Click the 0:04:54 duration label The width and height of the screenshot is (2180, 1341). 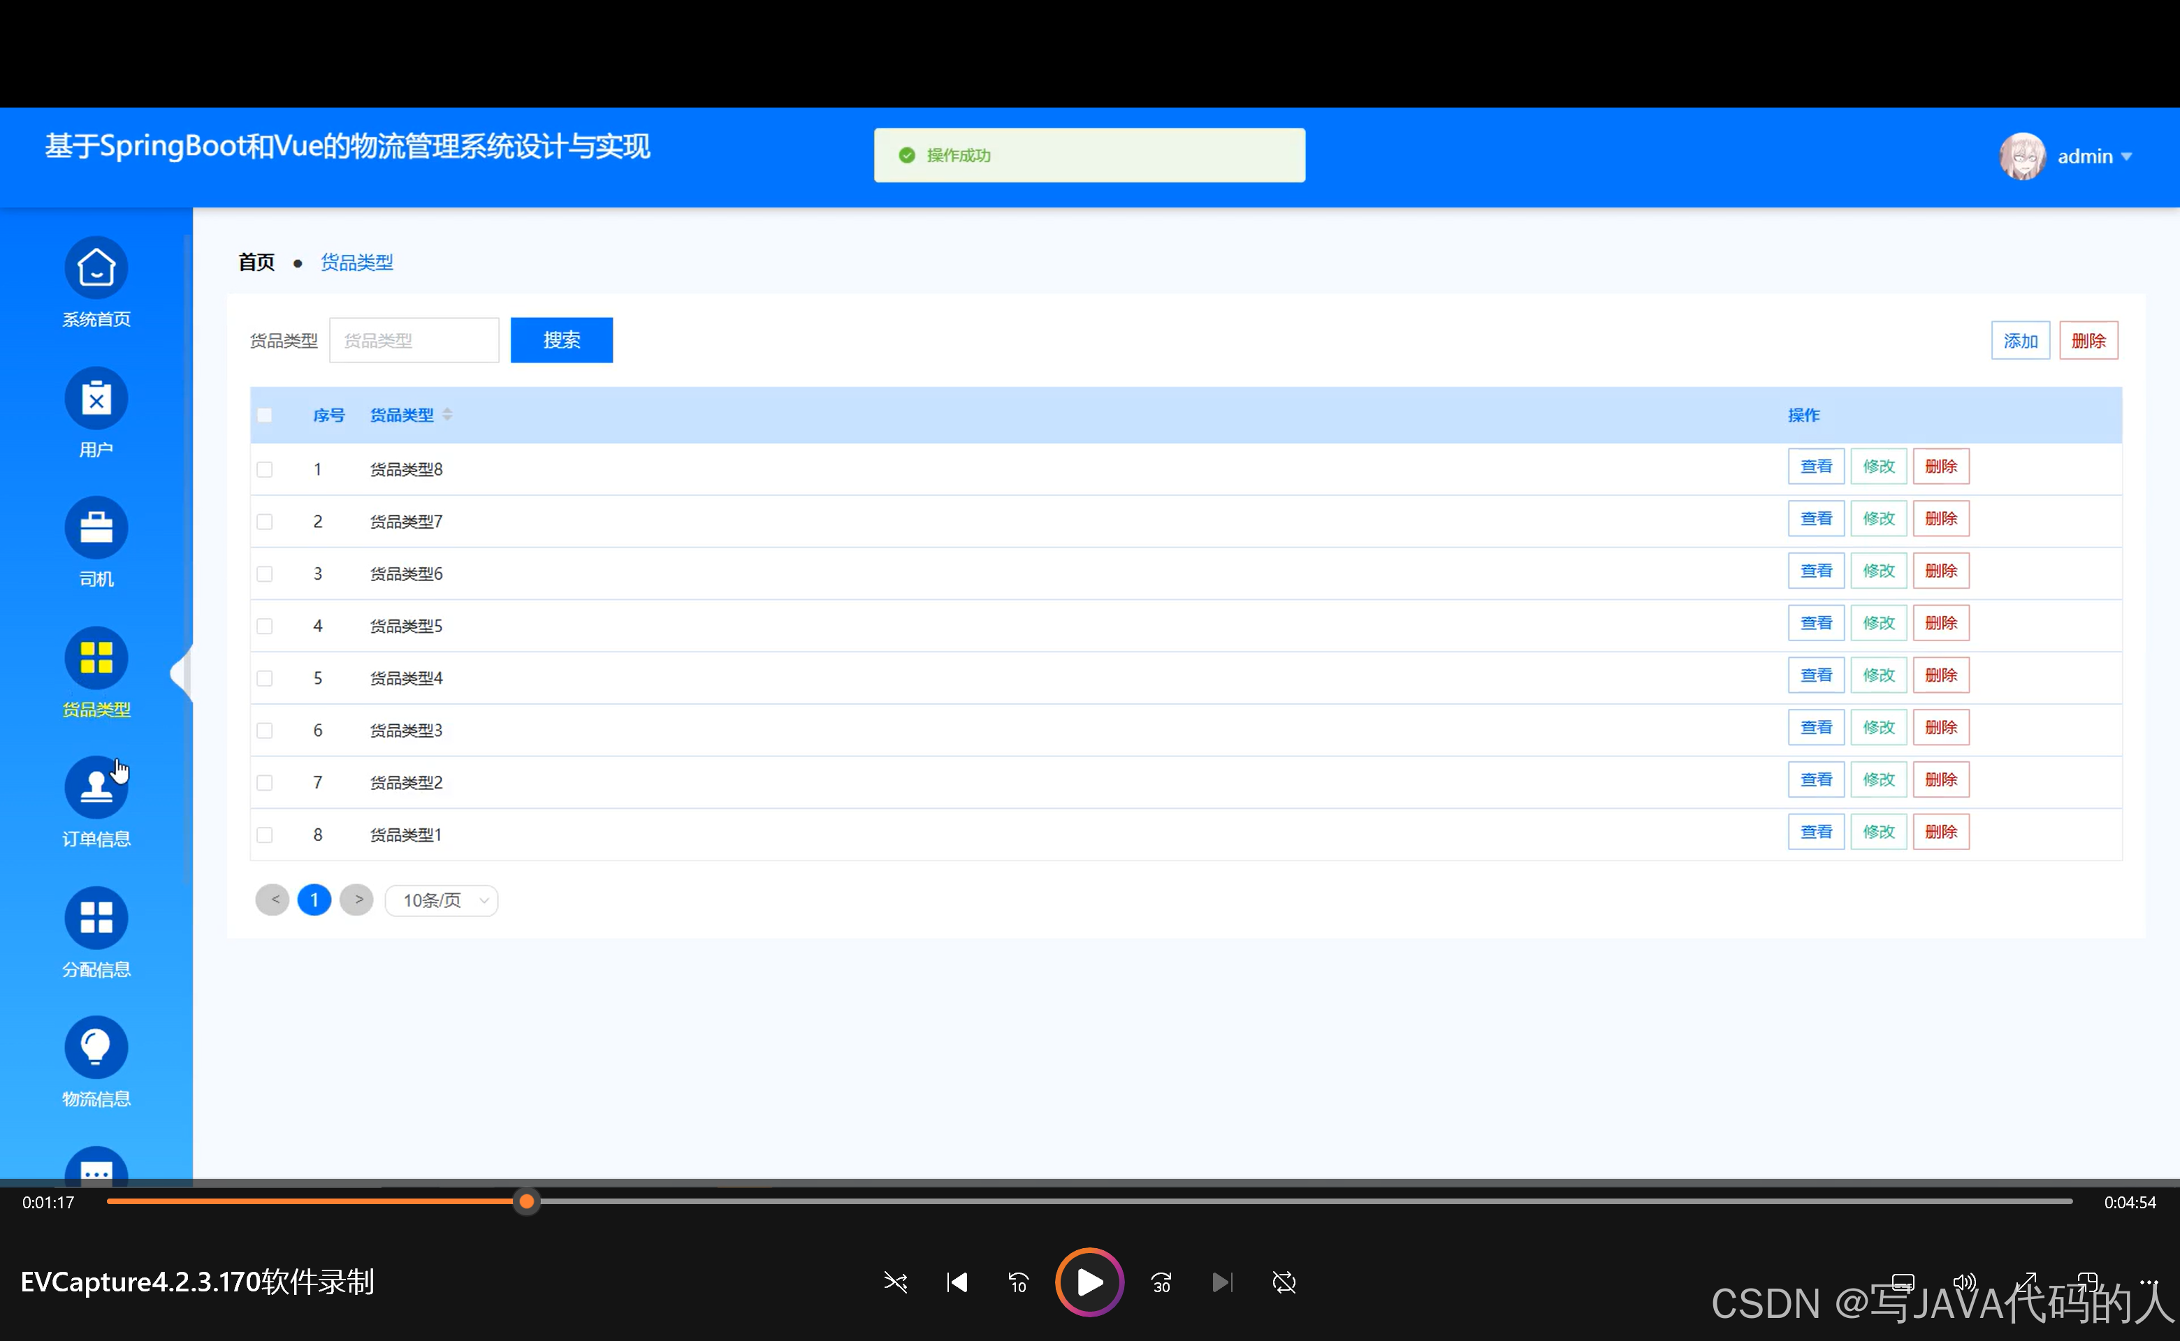pos(2130,1203)
